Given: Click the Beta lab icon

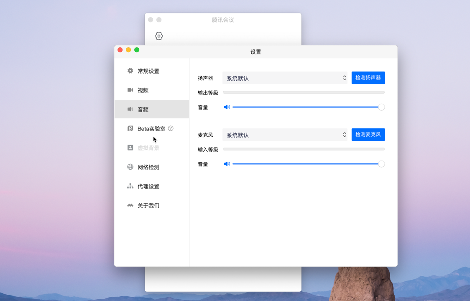Looking at the screenshot, I should coord(130,128).
